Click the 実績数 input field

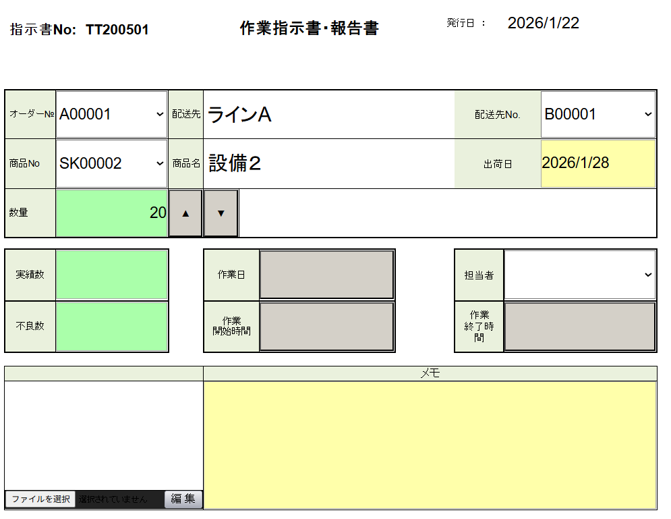point(111,275)
